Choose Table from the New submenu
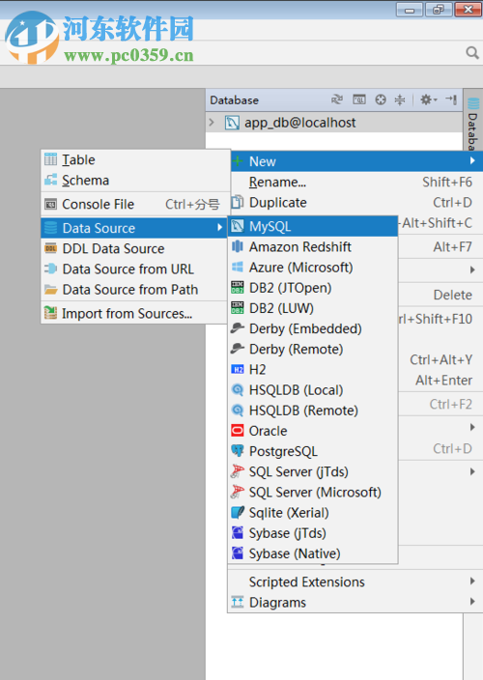 135,160
